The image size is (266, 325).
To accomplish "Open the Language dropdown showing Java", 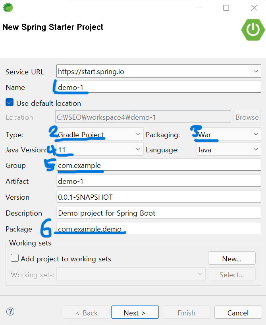I will (229, 150).
